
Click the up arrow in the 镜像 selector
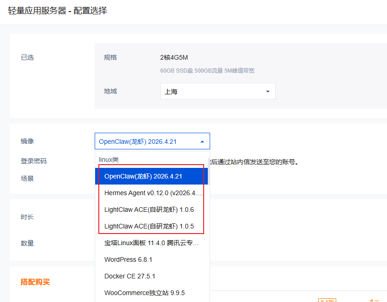point(202,142)
